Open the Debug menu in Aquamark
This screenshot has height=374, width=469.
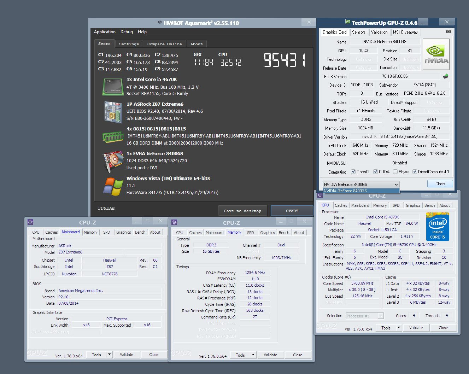point(127,32)
